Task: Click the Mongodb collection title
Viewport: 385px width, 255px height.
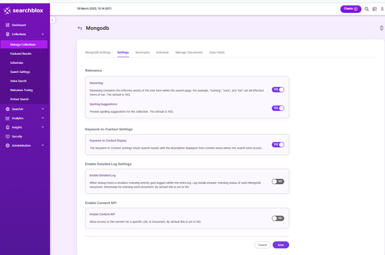Action: (97, 28)
